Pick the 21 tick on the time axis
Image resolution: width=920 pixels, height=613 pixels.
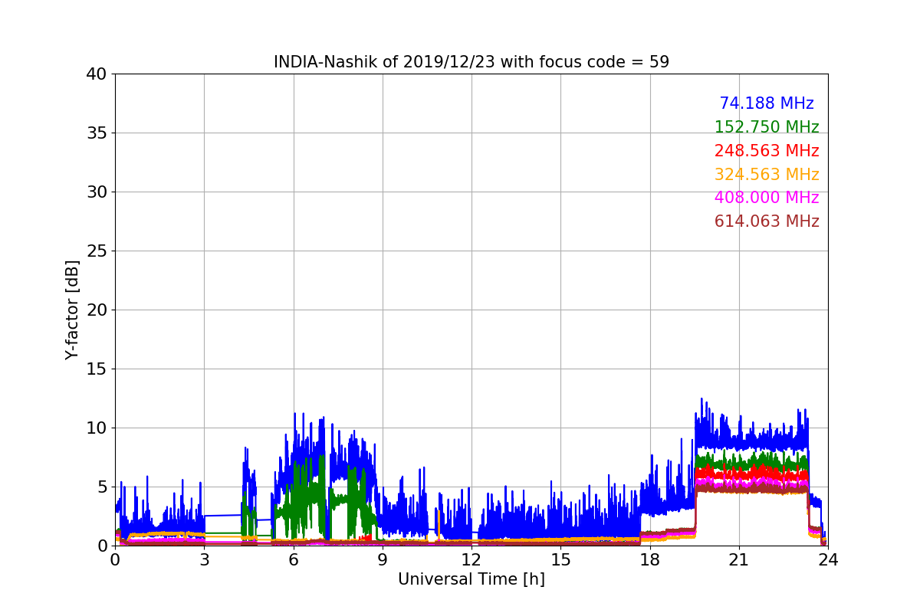coord(738,560)
